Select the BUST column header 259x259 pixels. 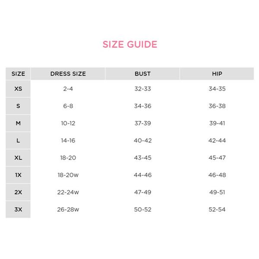[142, 74]
